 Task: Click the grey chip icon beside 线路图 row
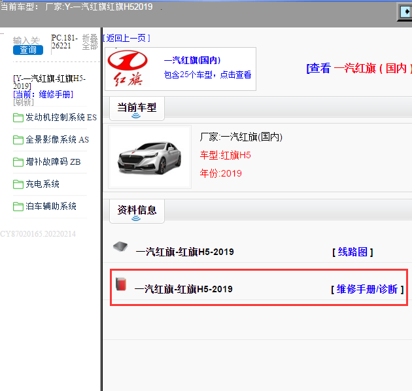coord(120,246)
